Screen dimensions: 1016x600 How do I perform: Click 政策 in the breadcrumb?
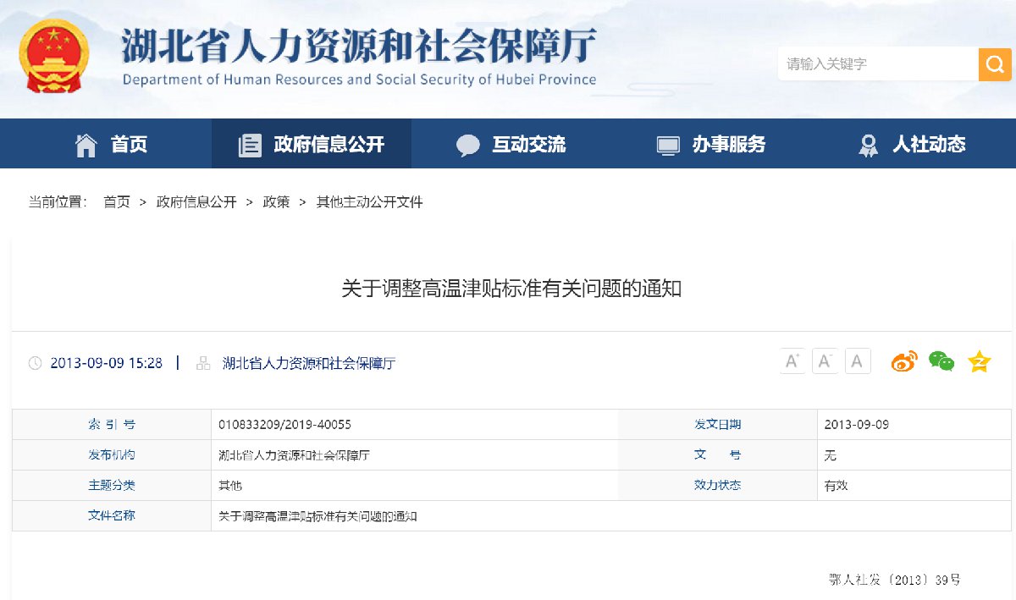click(x=276, y=202)
